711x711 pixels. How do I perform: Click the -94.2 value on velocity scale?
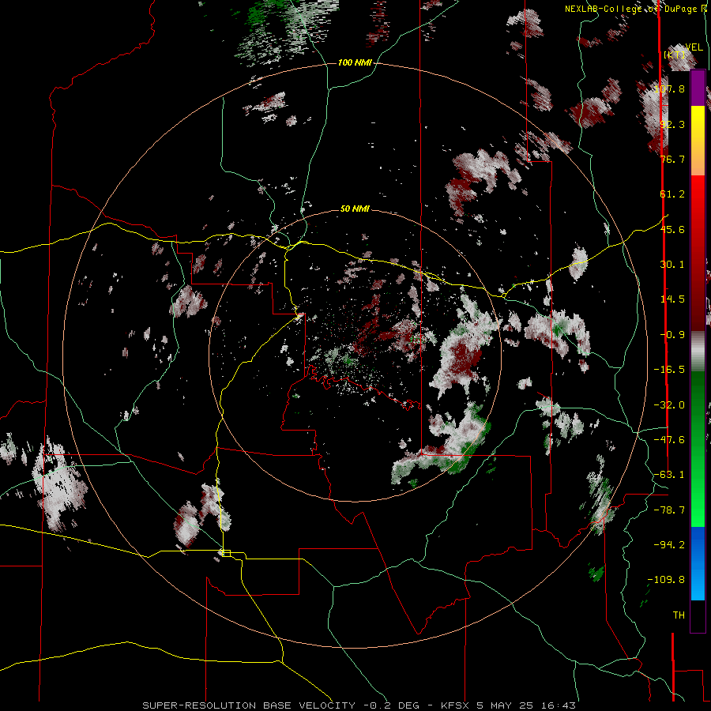(669, 545)
